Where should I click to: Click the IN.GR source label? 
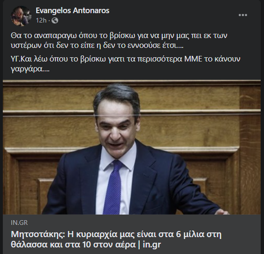(x=19, y=223)
